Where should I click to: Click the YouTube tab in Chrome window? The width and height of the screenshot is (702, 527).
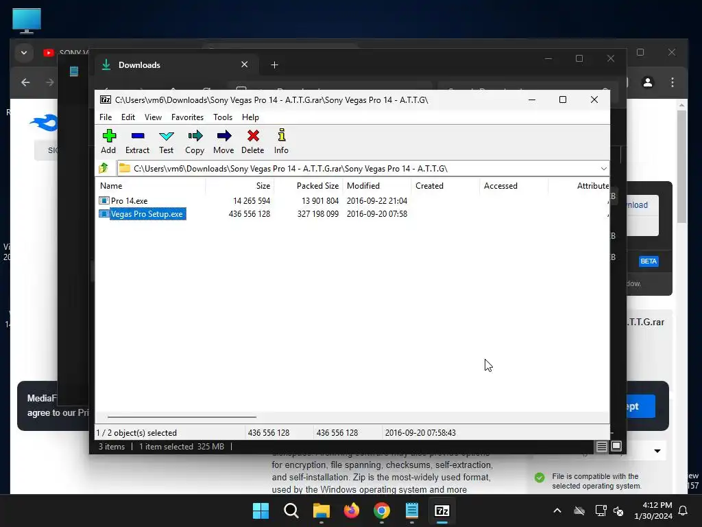pos(65,53)
